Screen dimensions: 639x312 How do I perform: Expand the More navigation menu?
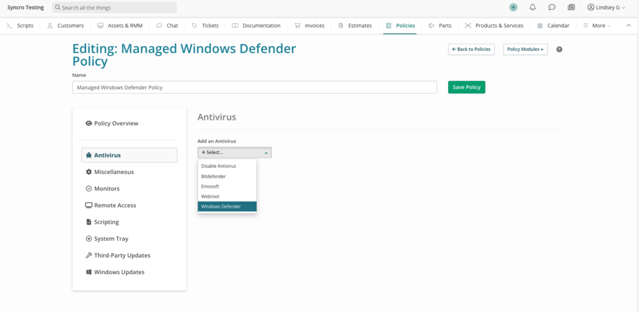597,26
